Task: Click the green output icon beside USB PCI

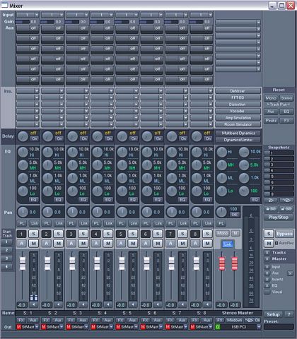Action: 218,327
